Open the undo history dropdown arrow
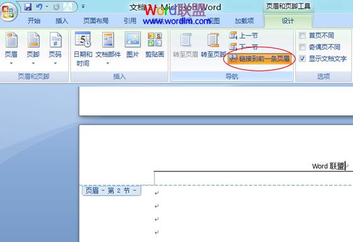 [47, 7]
